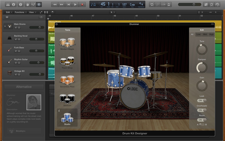Toggle the Leak switch off
The image size is (225, 141).
pyautogui.click(x=202, y=100)
